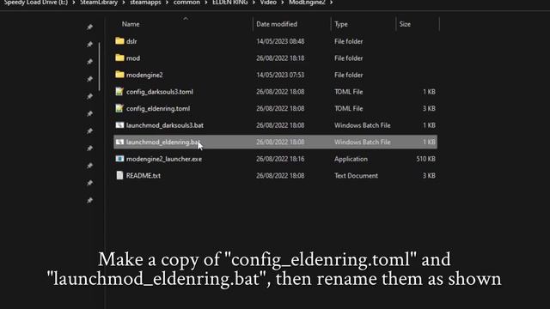Click the Text Document type cell
This screenshot has height=309, width=550.
[356, 176]
